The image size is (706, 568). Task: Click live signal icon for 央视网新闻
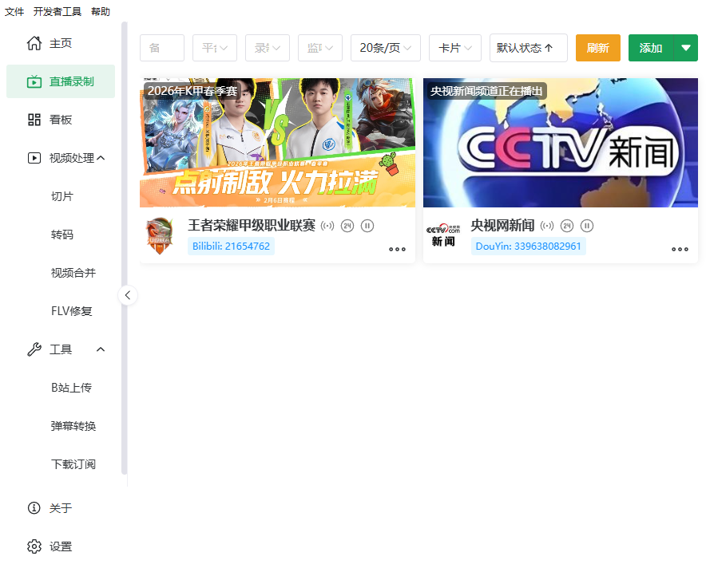[x=547, y=226]
